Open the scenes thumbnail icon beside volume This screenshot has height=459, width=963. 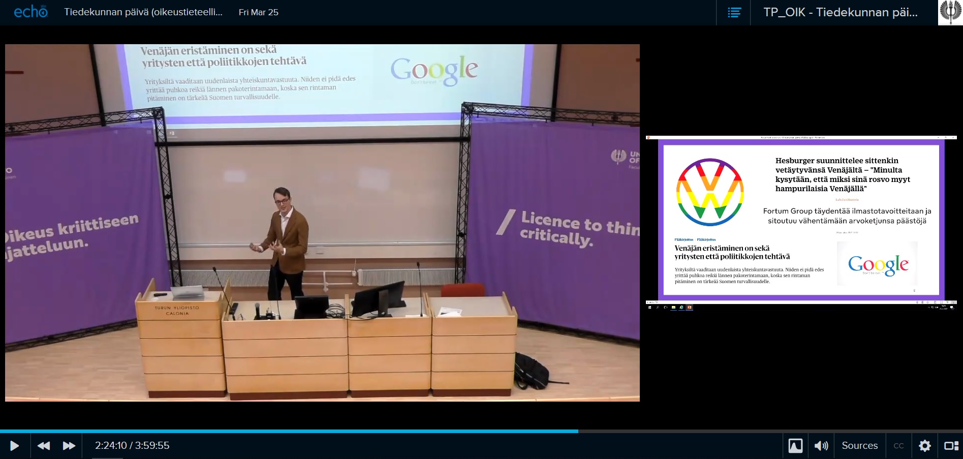click(795, 446)
